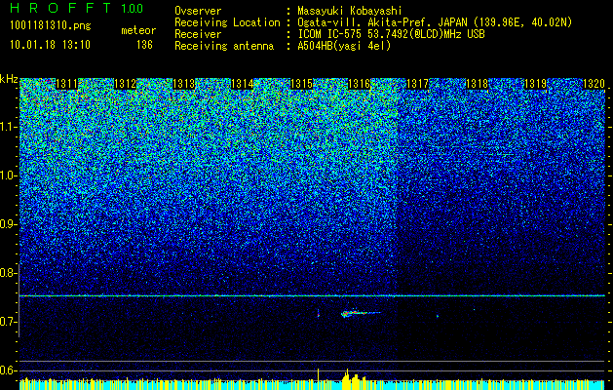Click the 0.9 frequency axis label
613x390 pixels.
coord(9,224)
